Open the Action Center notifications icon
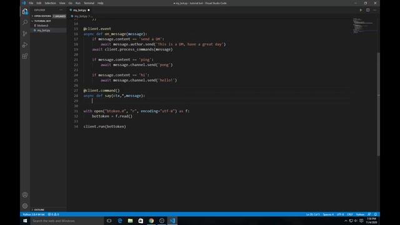Screen dimensions: 400x225 [x=361, y=221]
